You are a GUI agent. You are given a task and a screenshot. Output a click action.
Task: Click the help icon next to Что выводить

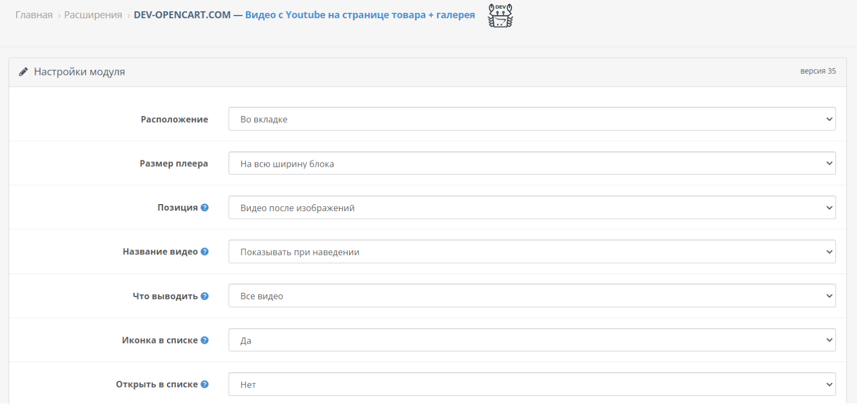(205, 296)
